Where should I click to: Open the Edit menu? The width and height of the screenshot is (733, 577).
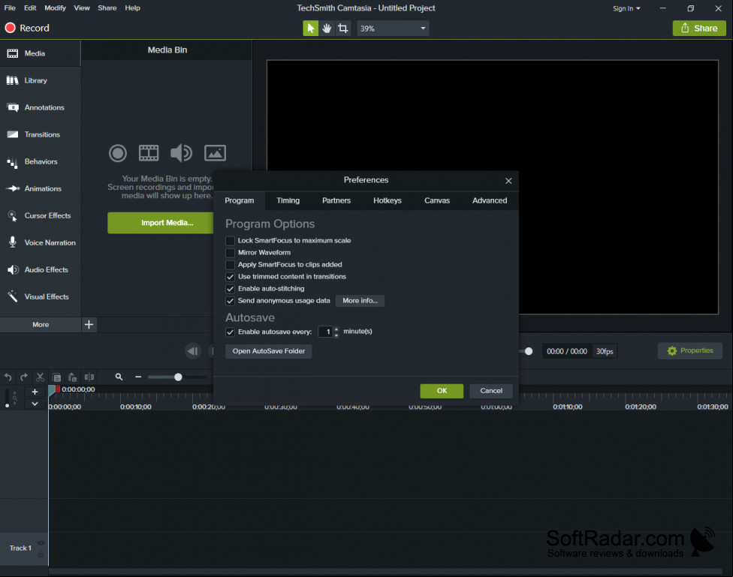30,8
